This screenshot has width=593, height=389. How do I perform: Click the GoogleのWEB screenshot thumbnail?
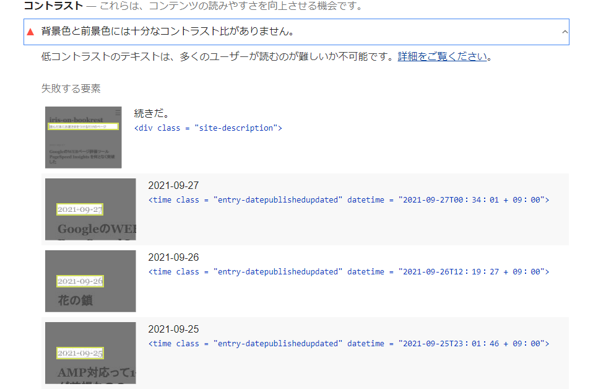[x=90, y=209]
